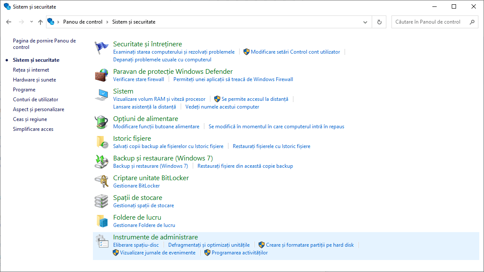
Task: Click the Securitate și întreținere flag icon
Action: tap(102, 48)
